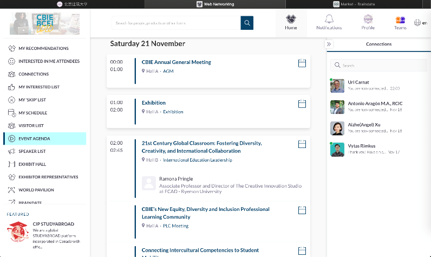Click the main people and products search field
Screen dimensions: 431x257
[177, 23]
